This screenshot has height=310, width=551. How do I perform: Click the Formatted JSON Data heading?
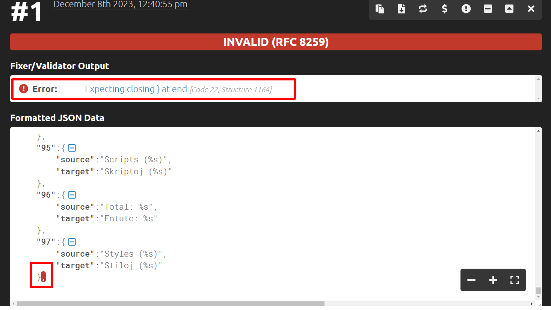pos(57,118)
